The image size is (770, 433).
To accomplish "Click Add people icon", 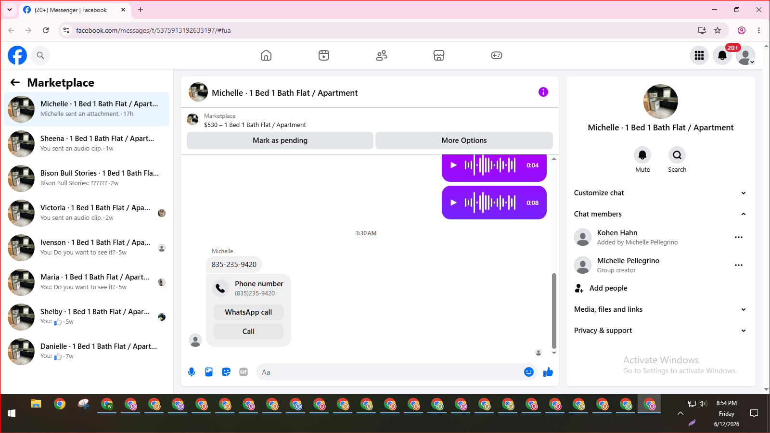I will click(579, 288).
